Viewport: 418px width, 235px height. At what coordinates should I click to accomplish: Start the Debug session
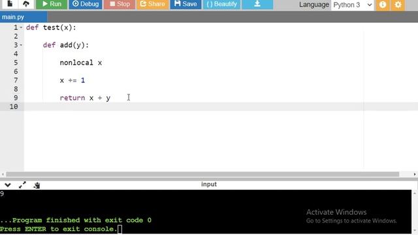(86, 4)
